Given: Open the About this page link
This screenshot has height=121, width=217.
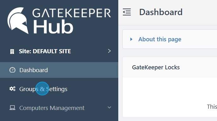Looking at the screenshot, I should pos(160,39).
